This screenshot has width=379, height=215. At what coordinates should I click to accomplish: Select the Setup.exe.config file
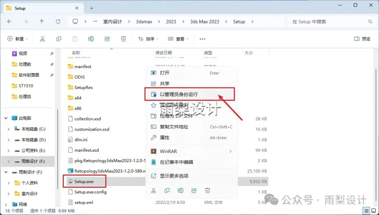[91, 192]
